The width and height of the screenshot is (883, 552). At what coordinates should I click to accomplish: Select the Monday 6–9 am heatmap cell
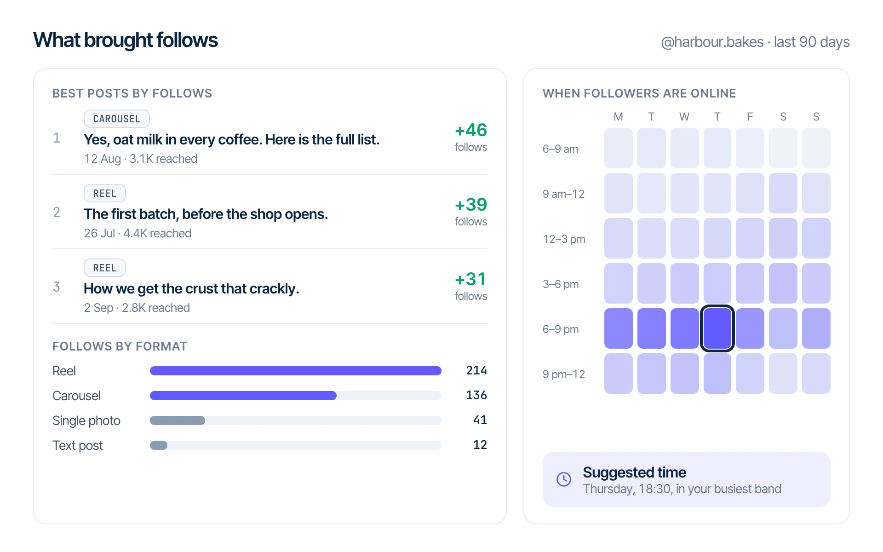coord(619,148)
